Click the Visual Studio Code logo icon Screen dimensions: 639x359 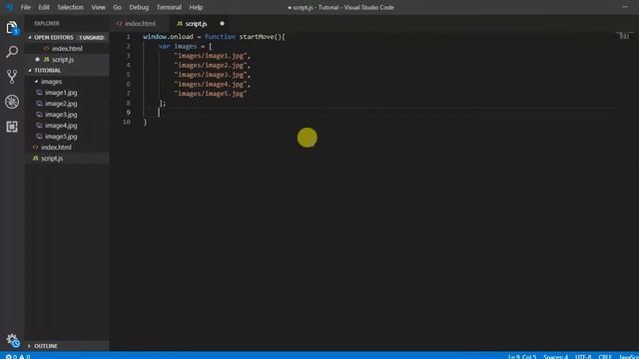(x=9, y=7)
